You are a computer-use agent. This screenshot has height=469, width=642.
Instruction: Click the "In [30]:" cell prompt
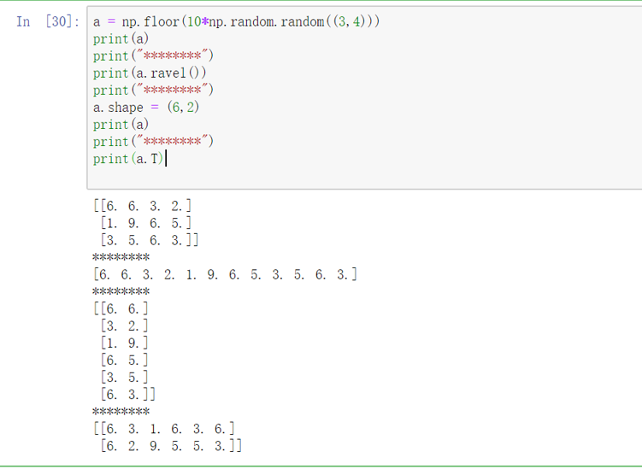click(48, 21)
